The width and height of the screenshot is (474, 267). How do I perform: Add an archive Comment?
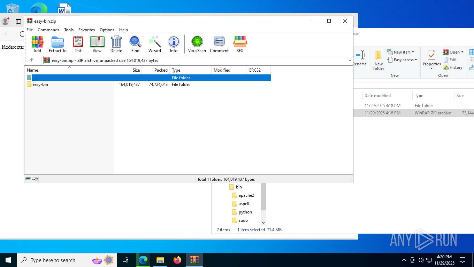pyautogui.click(x=219, y=44)
